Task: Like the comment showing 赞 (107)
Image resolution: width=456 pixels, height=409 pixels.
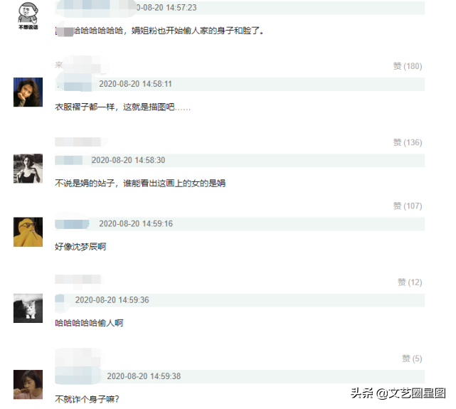Action: coord(408,206)
